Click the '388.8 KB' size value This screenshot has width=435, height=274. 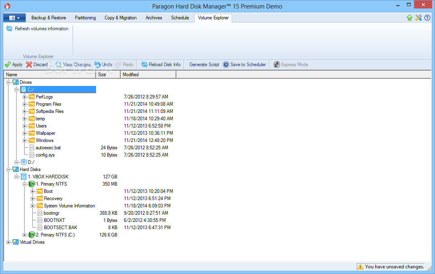[109, 213]
